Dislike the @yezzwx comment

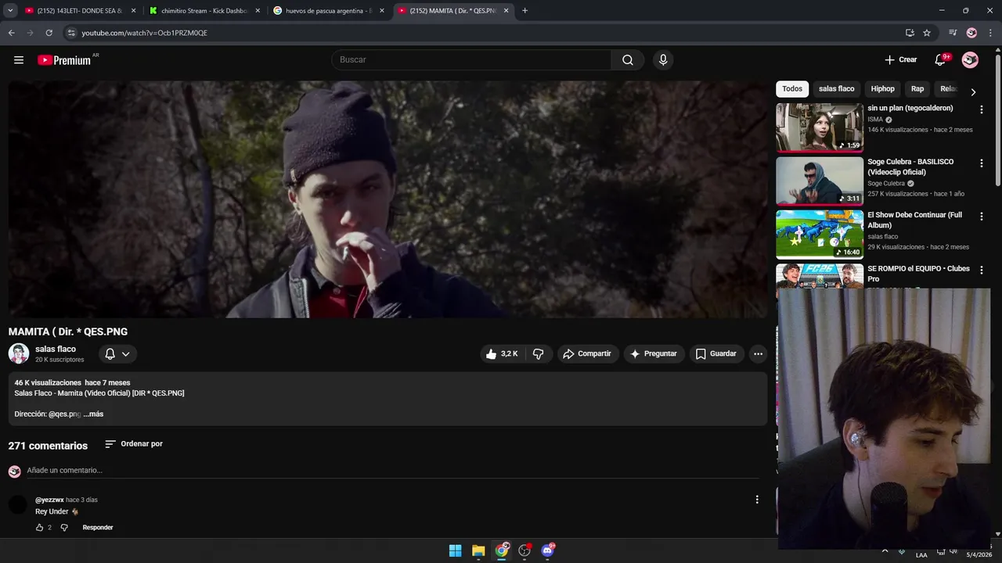pyautogui.click(x=64, y=528)
